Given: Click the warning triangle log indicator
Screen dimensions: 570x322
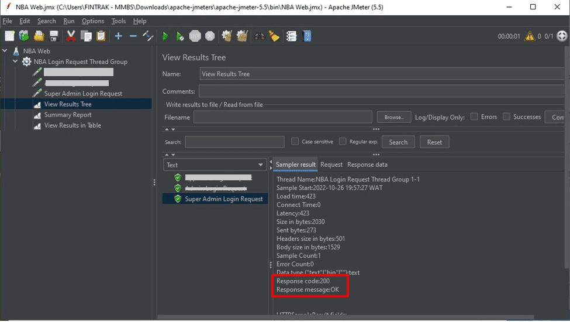Looking at the screenshot, I should [x=530, y=36].
